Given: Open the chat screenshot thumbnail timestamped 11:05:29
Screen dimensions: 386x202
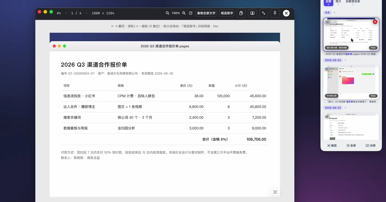Looking at the screenshot, I should (x=351, y=82).
